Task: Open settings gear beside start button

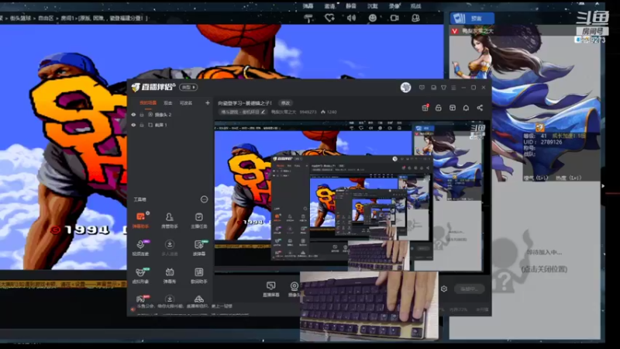Action: click(444, 289)
